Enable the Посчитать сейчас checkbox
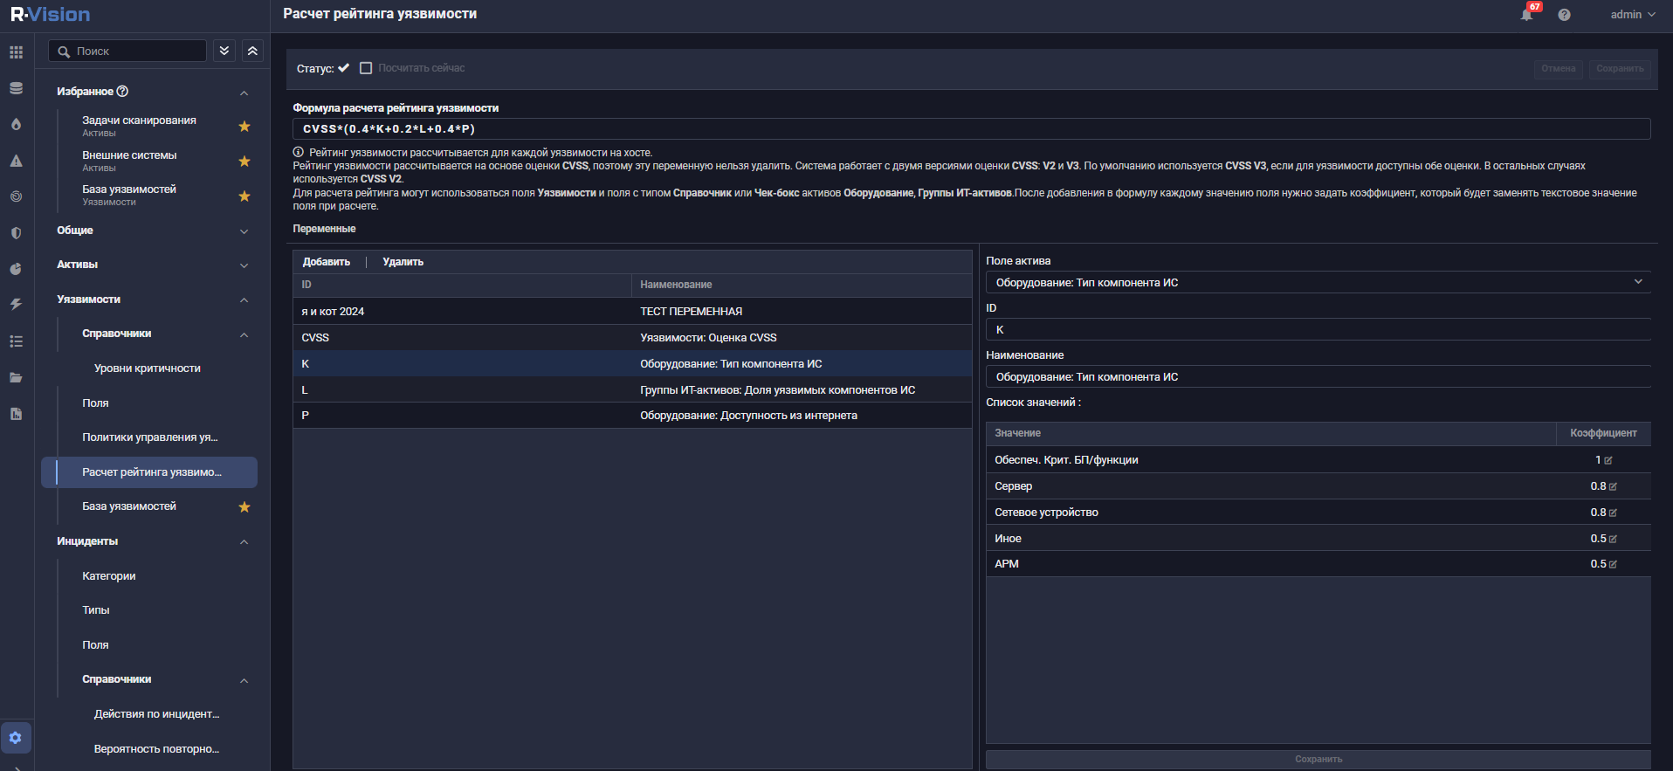Image resolution: width=1673 pixels, height=771 pixels. click(x=366, y=68)
